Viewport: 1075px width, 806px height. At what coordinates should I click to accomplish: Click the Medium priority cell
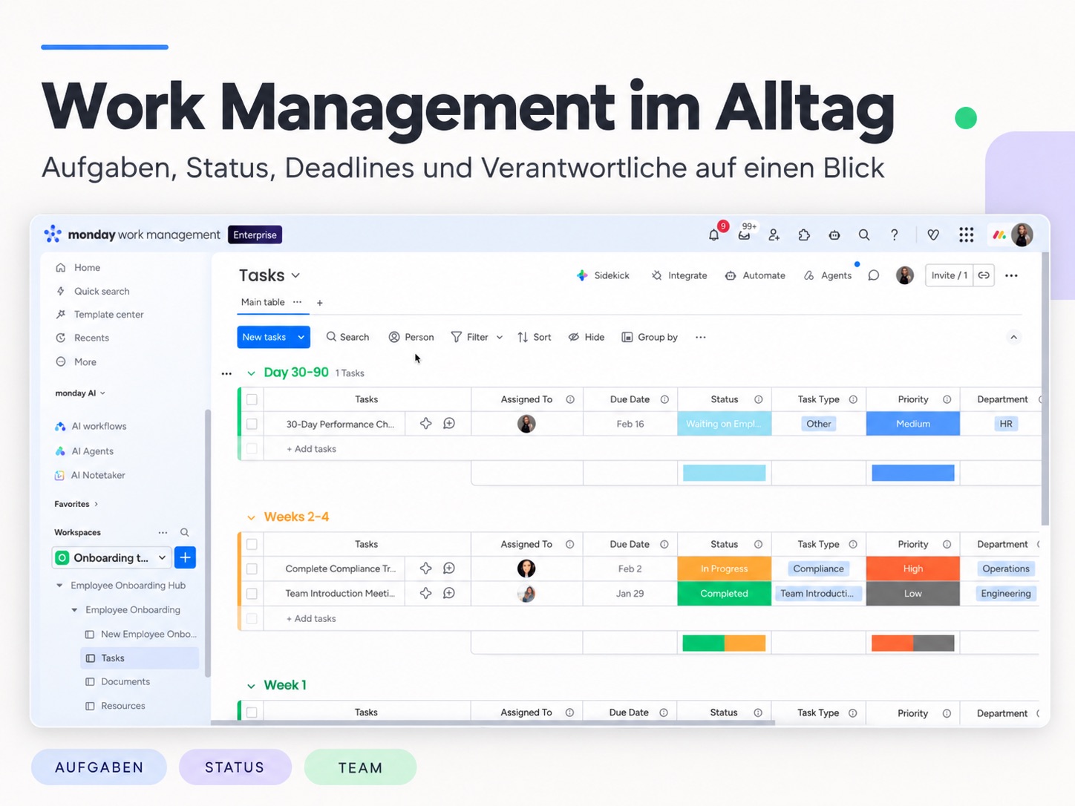pyautogui.click(x=913, y=424)
